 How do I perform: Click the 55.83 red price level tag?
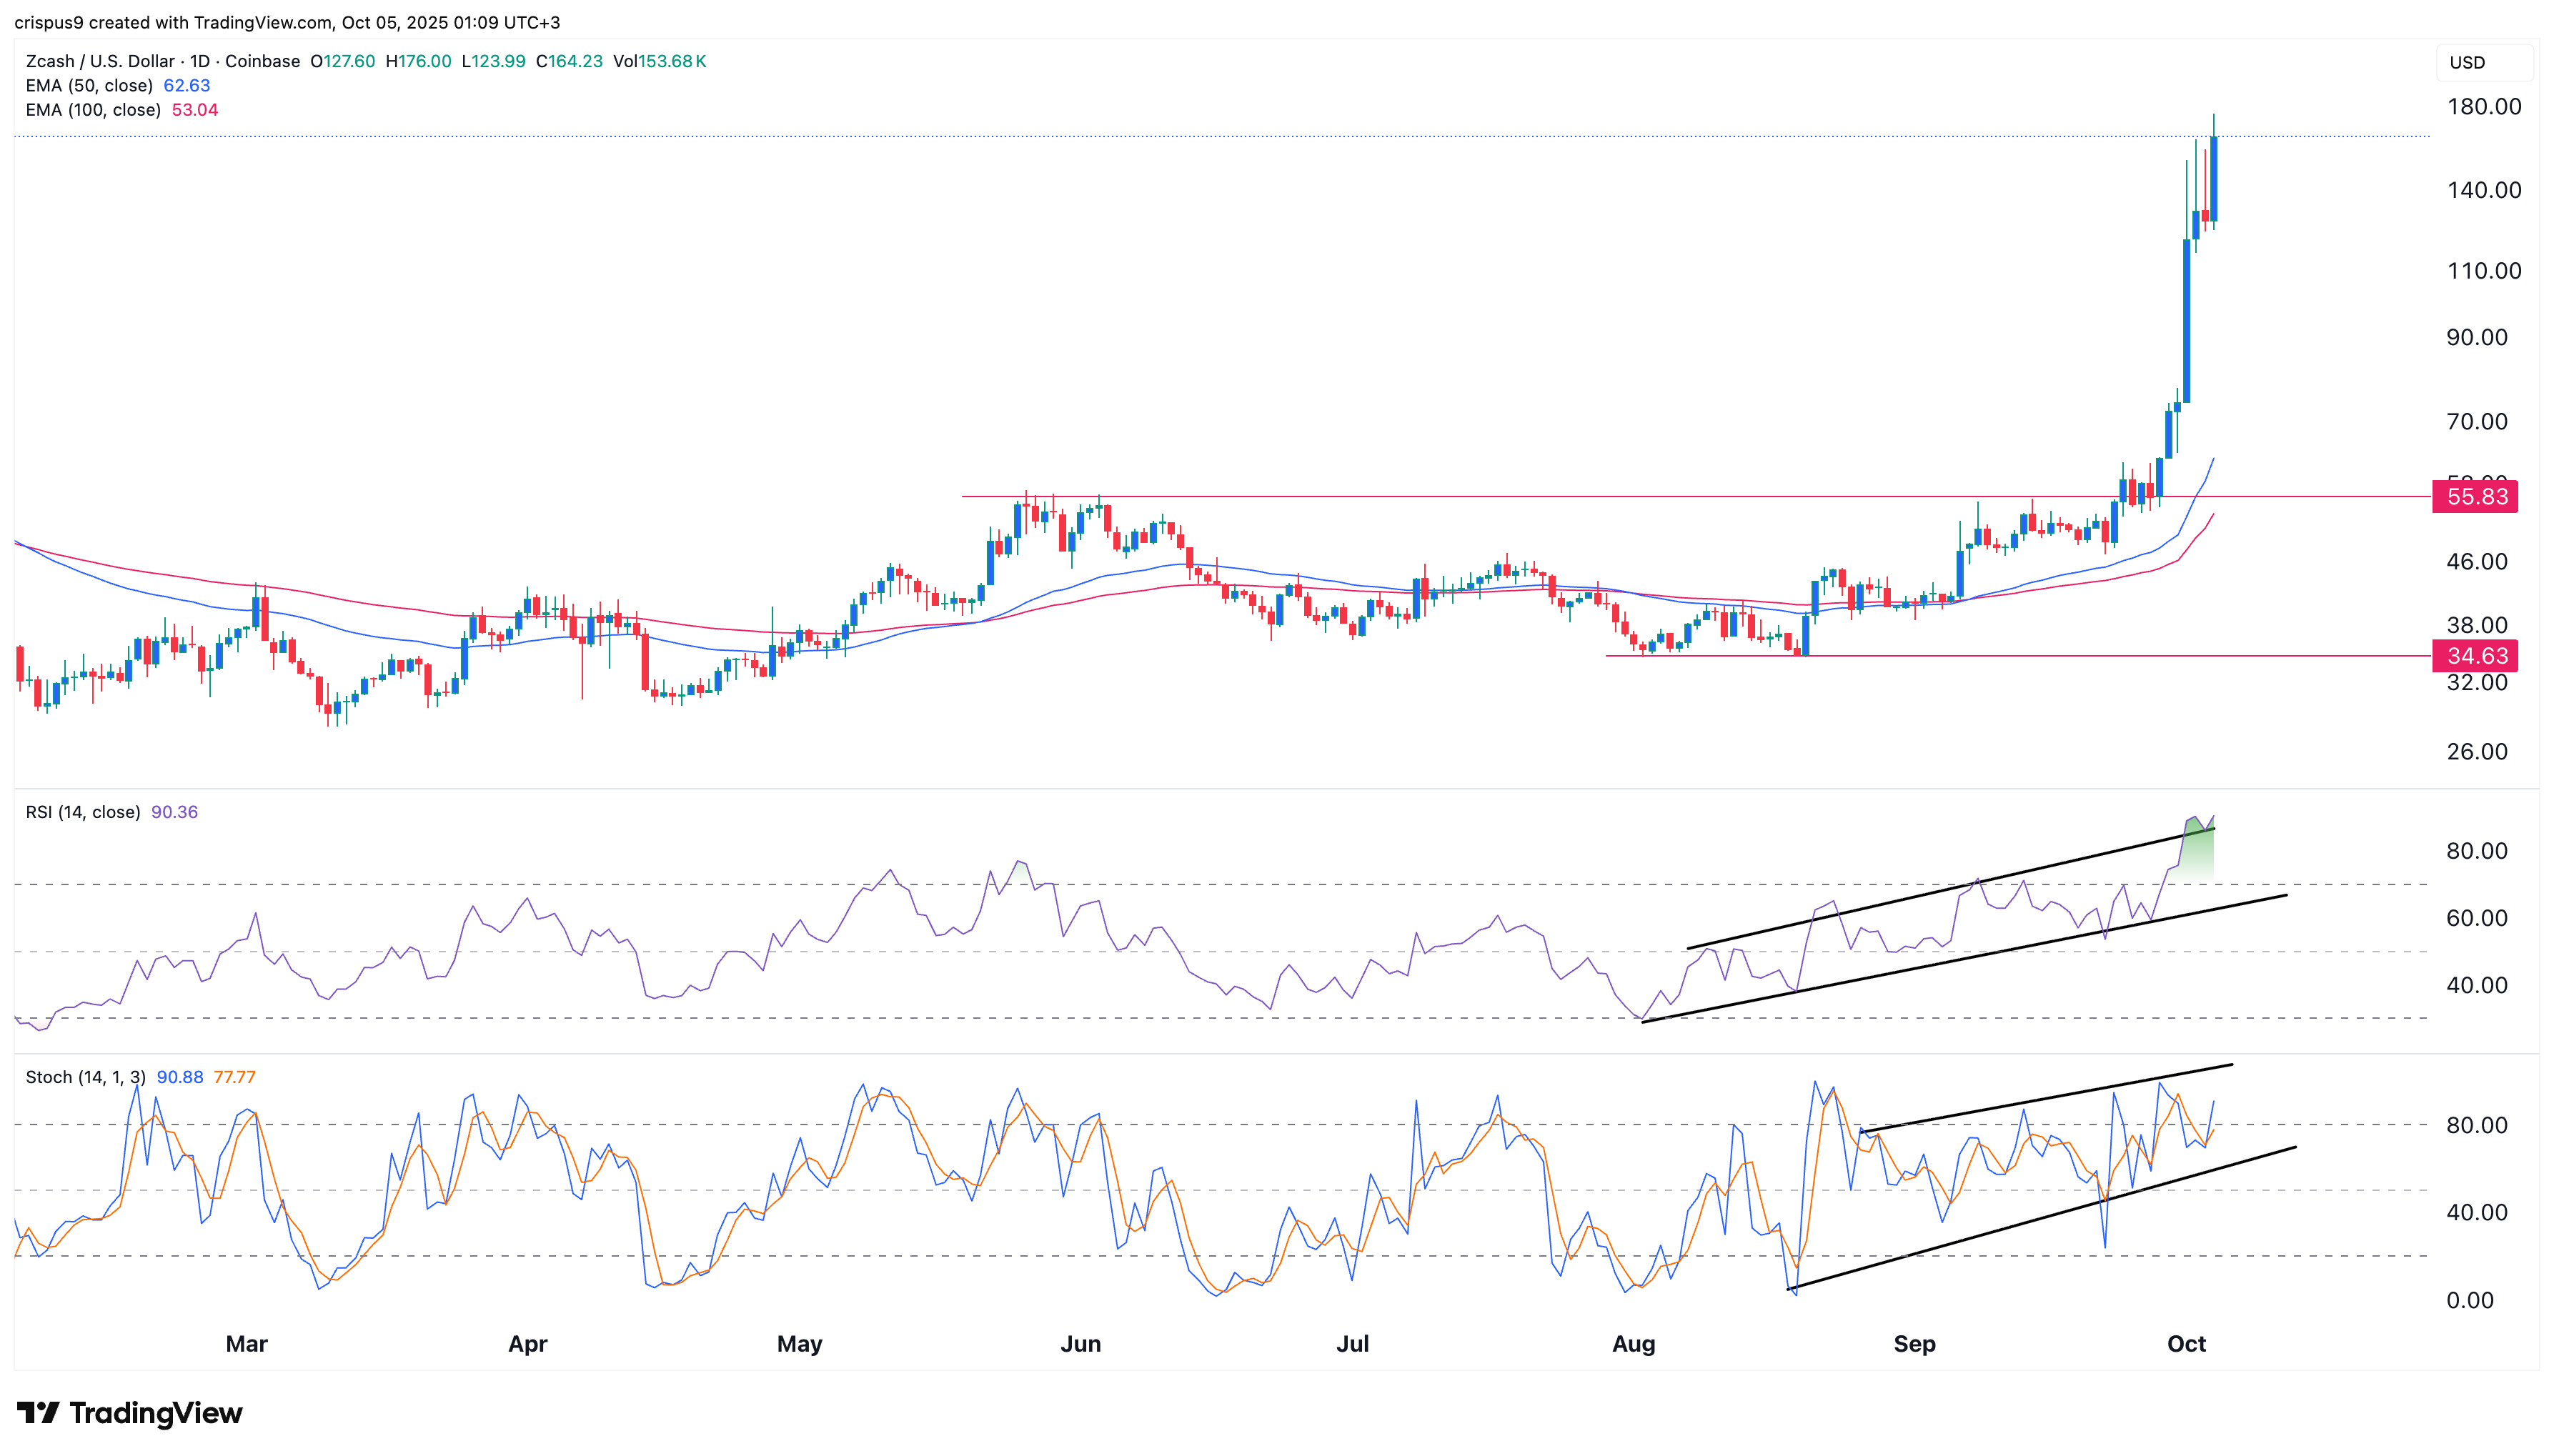[x=2475, y=497]
